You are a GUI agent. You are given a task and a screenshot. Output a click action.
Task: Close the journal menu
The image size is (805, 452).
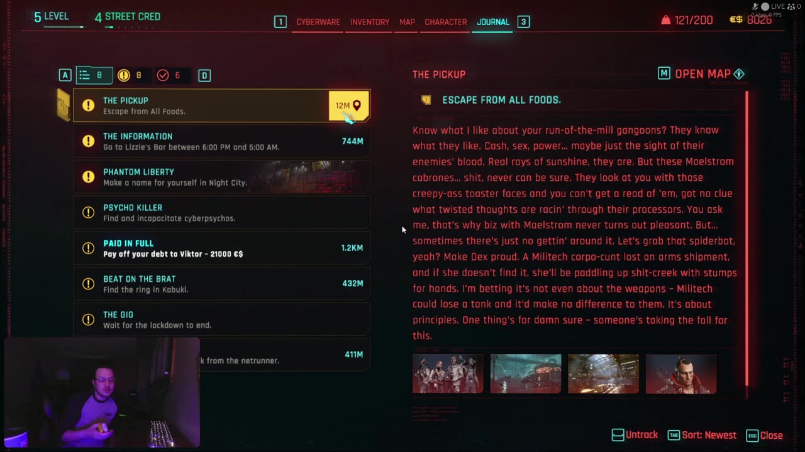(765, 435)
